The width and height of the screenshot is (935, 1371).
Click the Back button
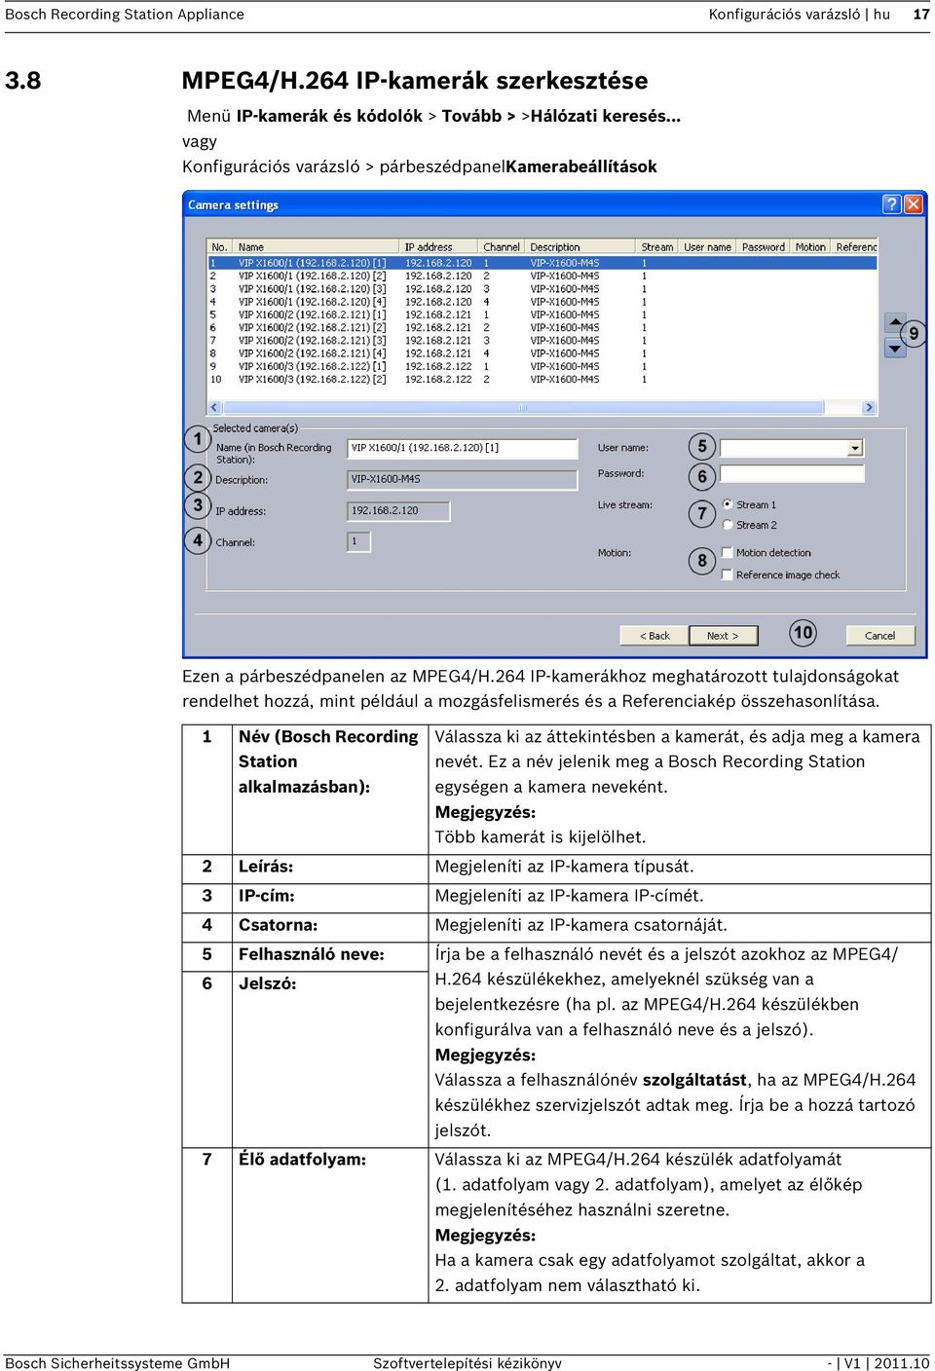654,636
